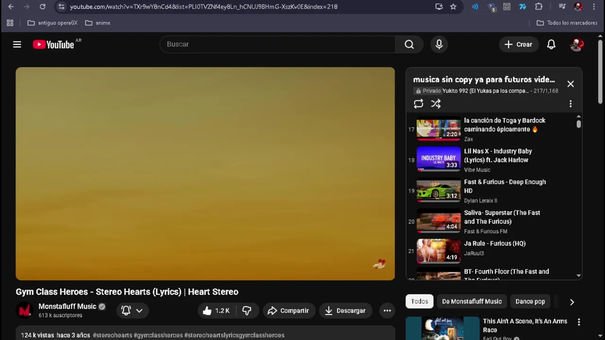605x340 pixels.
Task: Open more actions under the video
Action: click(387, 310)
